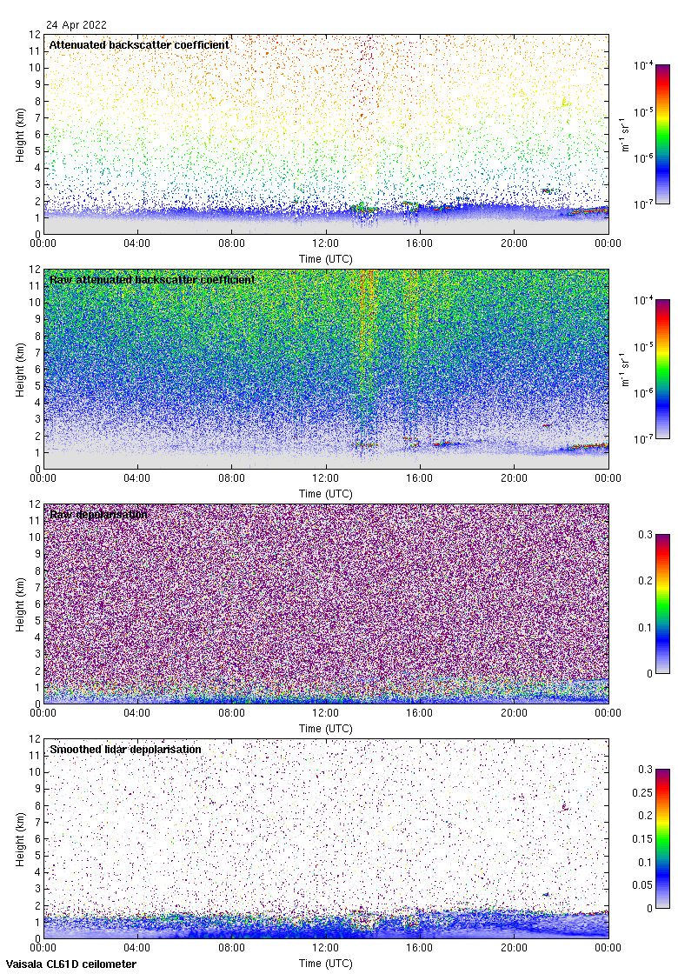Click the '24 Apr 2022' date label
678x974 pixels.
[76, 25]
